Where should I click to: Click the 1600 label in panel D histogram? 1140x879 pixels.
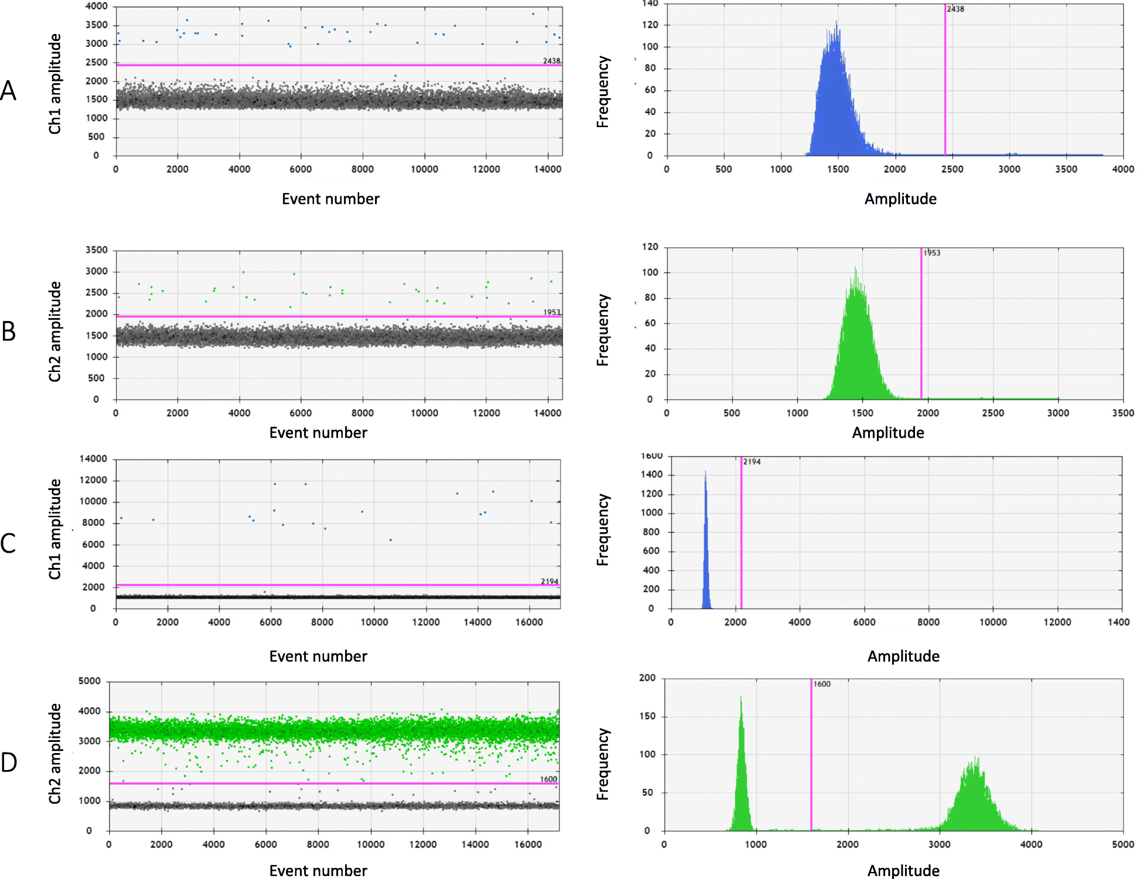[822, 684]
